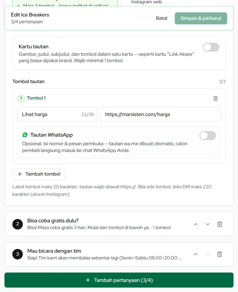Move 'Bisa coba gratis dulu?' up

tap(196, 224)
